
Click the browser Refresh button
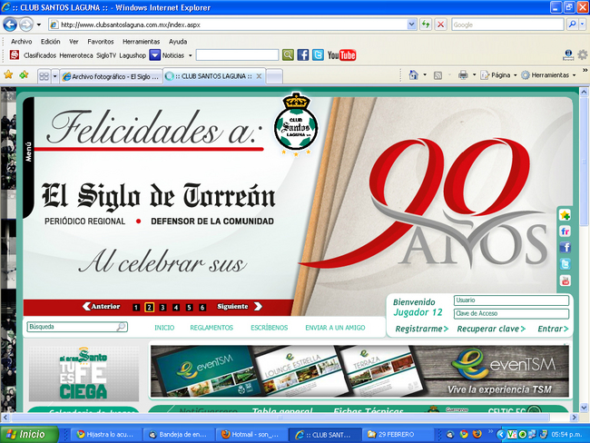(x=426, y=25)
